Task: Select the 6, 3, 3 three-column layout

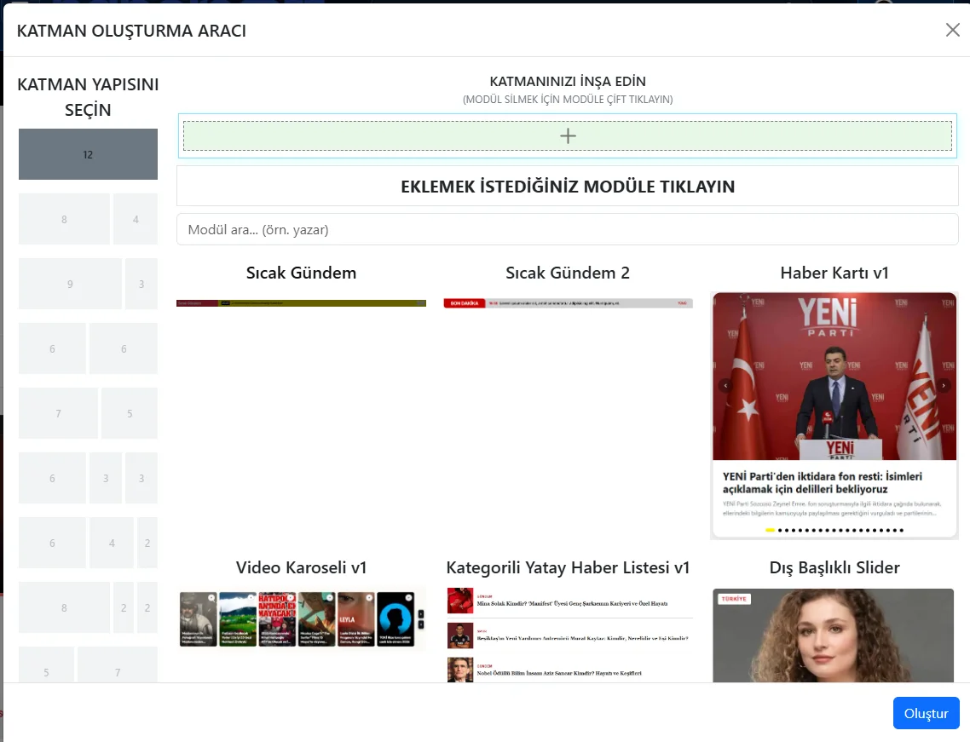Action: pyautogui.click(x=88, y=478)
